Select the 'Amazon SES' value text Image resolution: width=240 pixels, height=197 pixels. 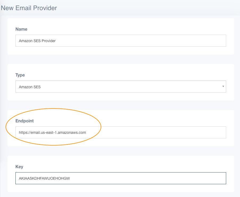(x=30, y=87)
